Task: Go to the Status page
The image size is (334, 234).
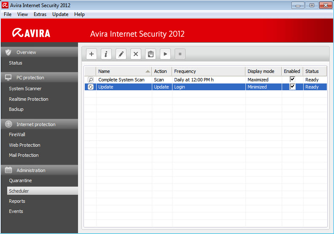Action: [16, 63]
